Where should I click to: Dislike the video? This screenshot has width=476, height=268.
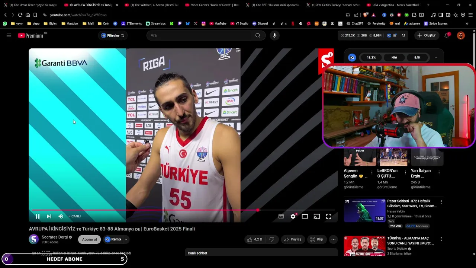click(x=272, y=239)
